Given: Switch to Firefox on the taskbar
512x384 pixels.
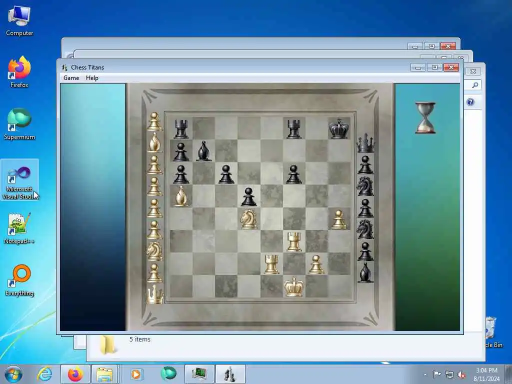Looking at the screenshot, I should pyautogui.click(x=75, y=374).
